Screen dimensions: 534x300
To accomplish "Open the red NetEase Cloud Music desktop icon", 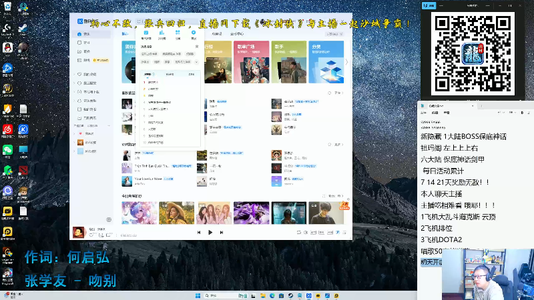I will 7,131.
